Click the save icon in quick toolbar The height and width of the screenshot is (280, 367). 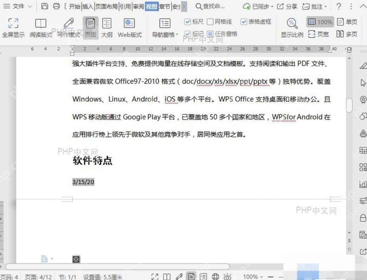point(45,6)
